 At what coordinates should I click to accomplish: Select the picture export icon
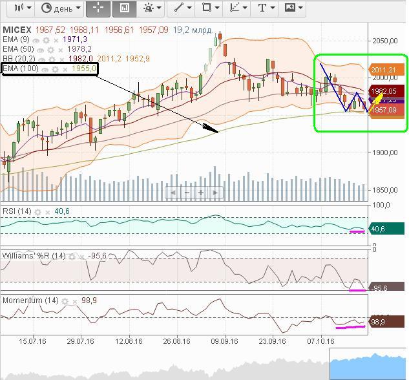[x=290, y=7]
